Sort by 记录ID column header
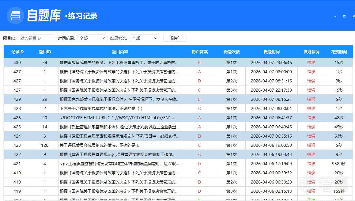Screen dimensions: 355x201 (17, 52)
